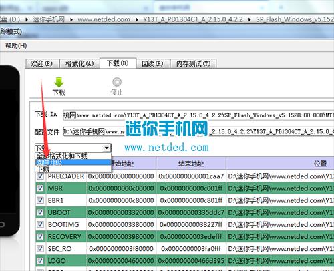This screenshot has height=271, width=334.
Task: Uncheck the MBR partition checkbox
Action: (x=40, y=188)
